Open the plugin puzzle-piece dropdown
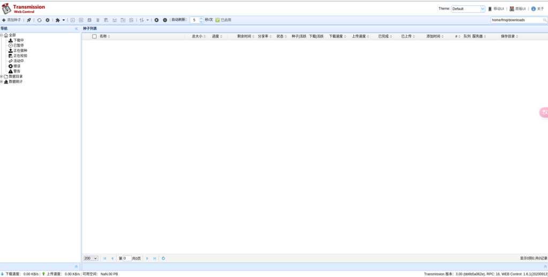 [60, 20]
